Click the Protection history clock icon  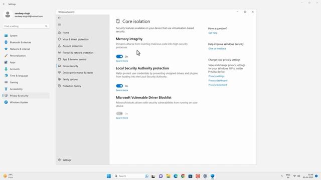(59, 86)
